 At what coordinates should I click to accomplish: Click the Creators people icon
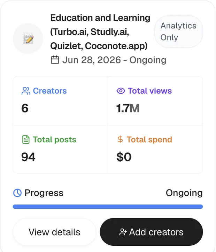pyautogui.click(x=26, y=91)
